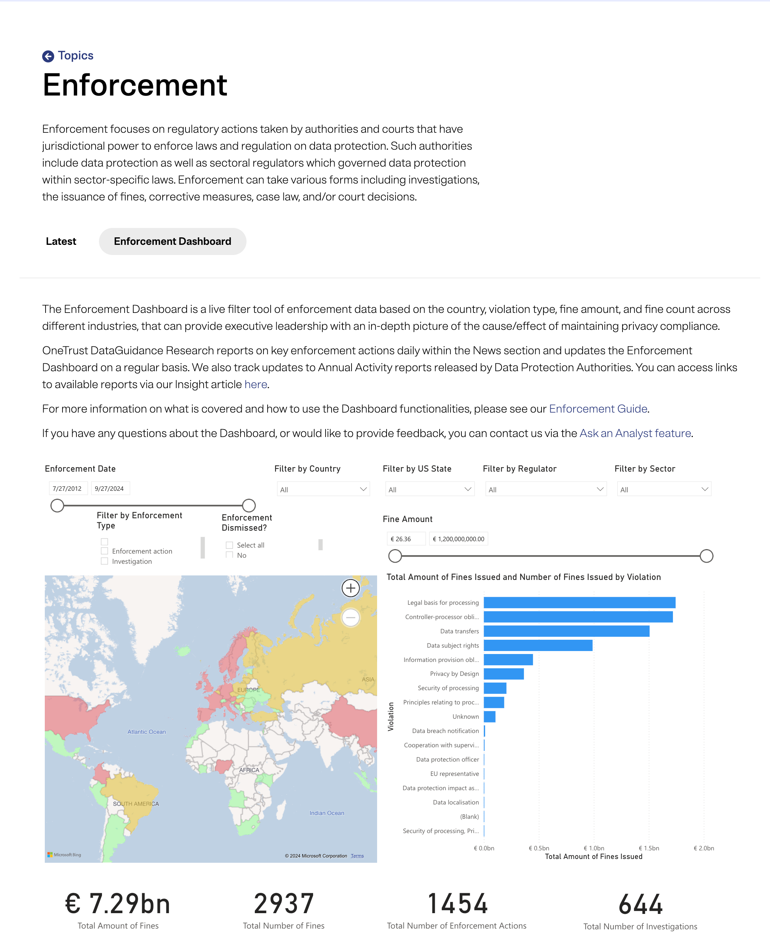Click the Fine Amount slider right handle

(707, 556)
